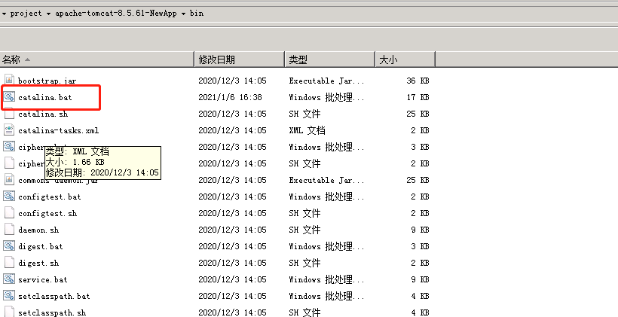Select the catalina-tasks.xml document icon
618x317 pixels.
9,130
